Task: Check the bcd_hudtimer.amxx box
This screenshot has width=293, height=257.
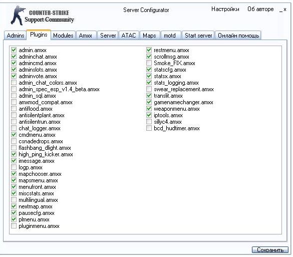Action: [x=149, y=128]
